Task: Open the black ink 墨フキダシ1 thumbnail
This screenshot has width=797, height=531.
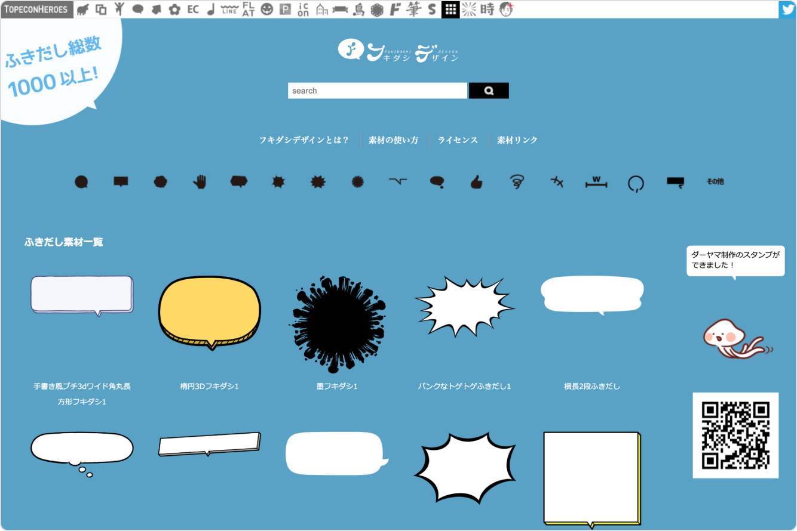Action: (338, 324)
